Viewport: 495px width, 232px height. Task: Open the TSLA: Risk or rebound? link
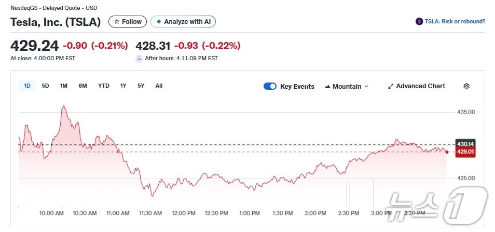pyautogui.click(x=455, y=21)
